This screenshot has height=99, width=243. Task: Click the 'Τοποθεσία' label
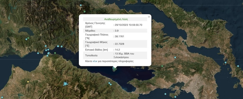click(x=91, y=56)
